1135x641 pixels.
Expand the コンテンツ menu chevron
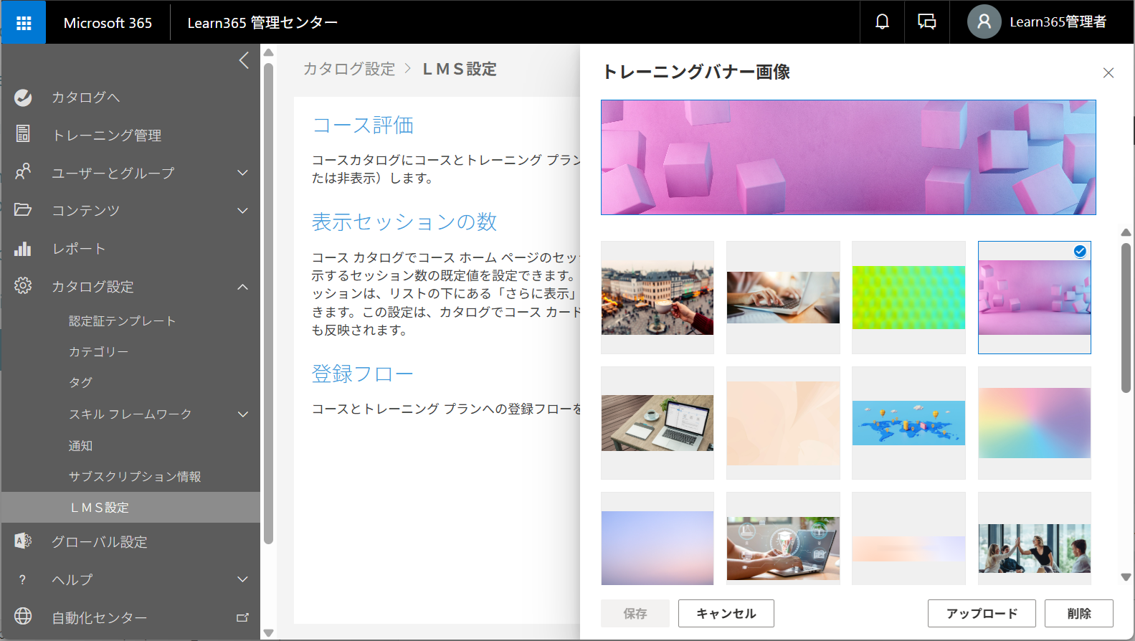pyautogui.click(x=243, y=211)
